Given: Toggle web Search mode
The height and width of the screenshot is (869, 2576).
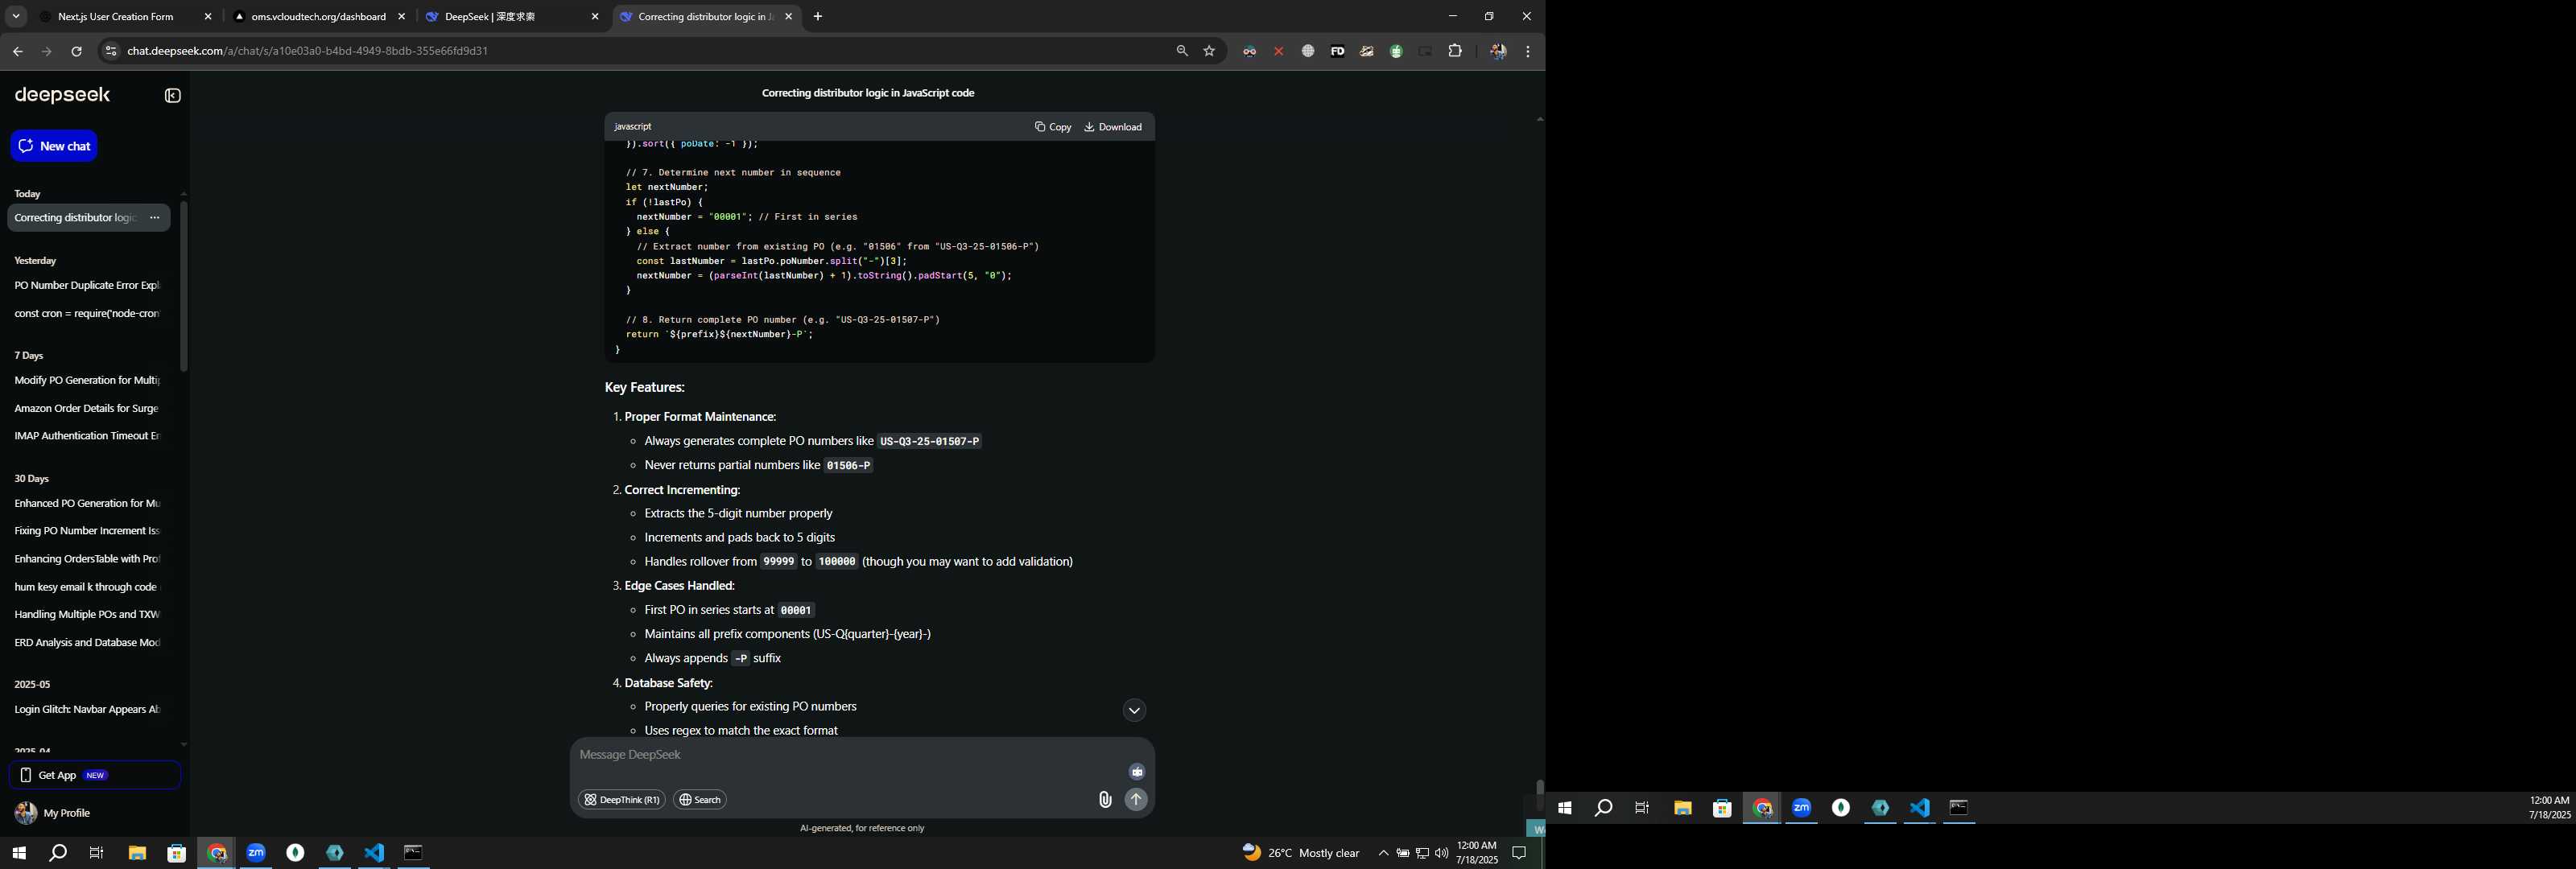Looking at the screenshot, I should tap(700, 800).
